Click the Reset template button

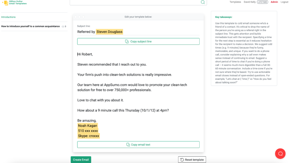click(192, 160)
